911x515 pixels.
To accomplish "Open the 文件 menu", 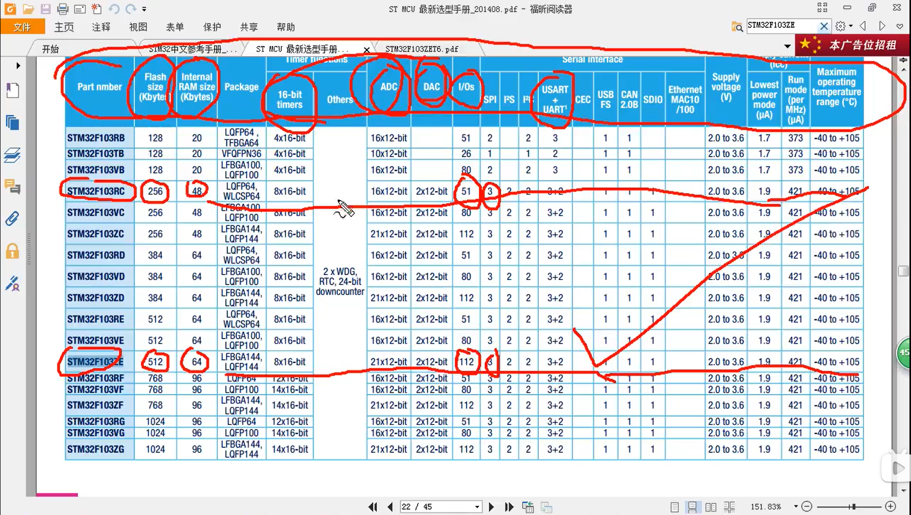I will click(x=22, y=27).
